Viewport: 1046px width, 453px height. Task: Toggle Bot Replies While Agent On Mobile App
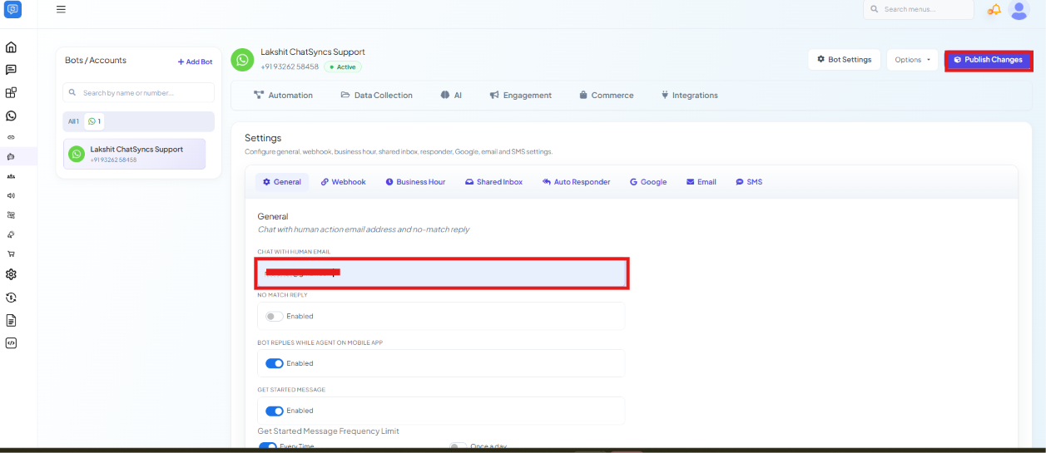(274, 363)
